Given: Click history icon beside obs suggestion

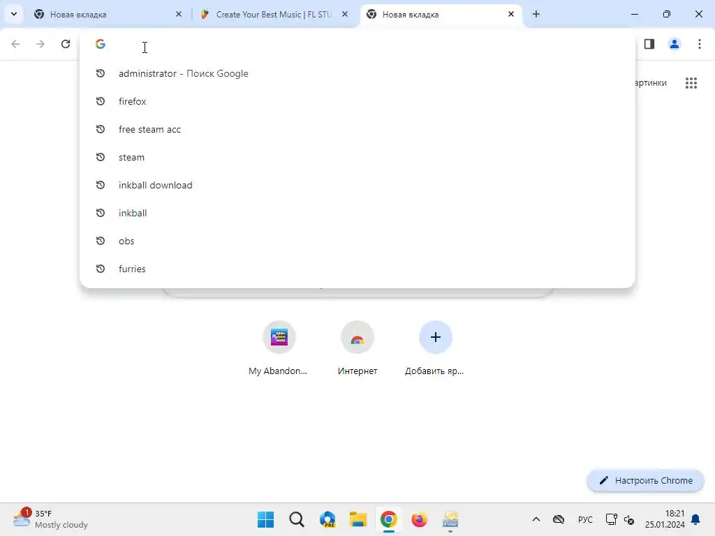Looking at the screenshot, I should point(101,241).
